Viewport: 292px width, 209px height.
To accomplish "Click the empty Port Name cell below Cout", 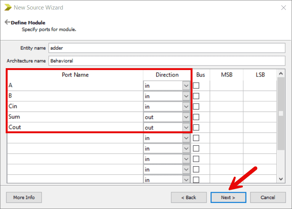I will click(x=75, y=138).
